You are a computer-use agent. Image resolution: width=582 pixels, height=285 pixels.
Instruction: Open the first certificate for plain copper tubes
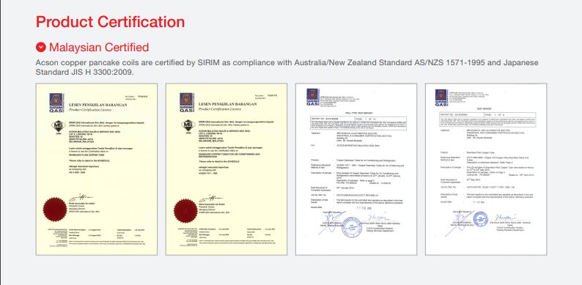[97, 169]
